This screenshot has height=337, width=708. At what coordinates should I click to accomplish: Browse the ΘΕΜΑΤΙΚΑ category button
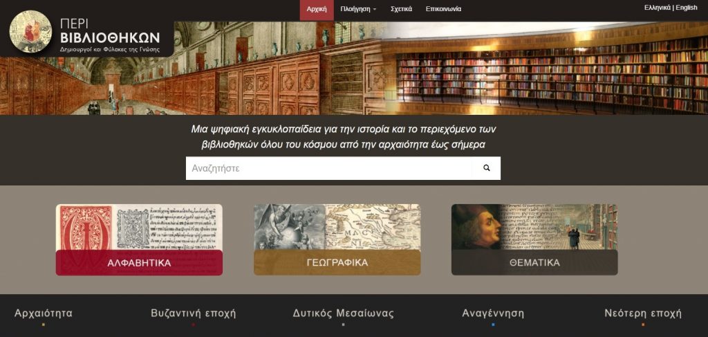(534, 263)
